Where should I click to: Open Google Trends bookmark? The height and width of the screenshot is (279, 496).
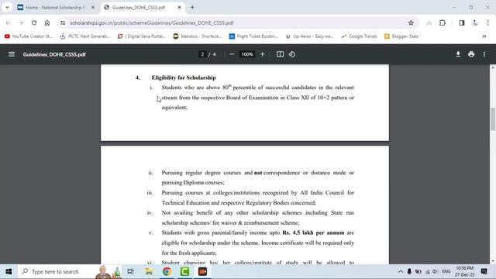tap(359, 36)
